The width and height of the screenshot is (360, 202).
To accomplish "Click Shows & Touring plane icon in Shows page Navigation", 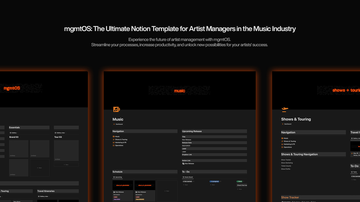I will [x=282, y=141].
